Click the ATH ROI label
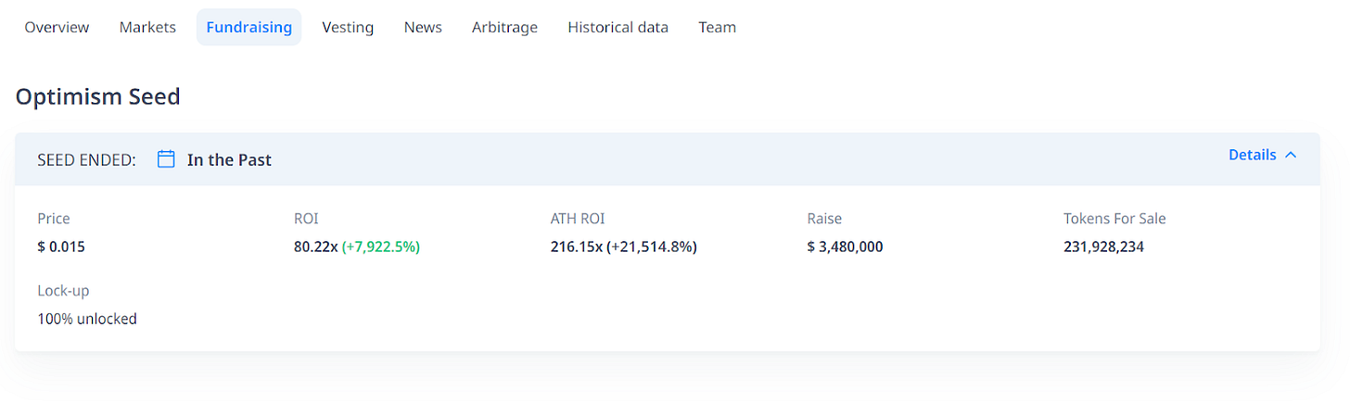 (x=578, y=219)
